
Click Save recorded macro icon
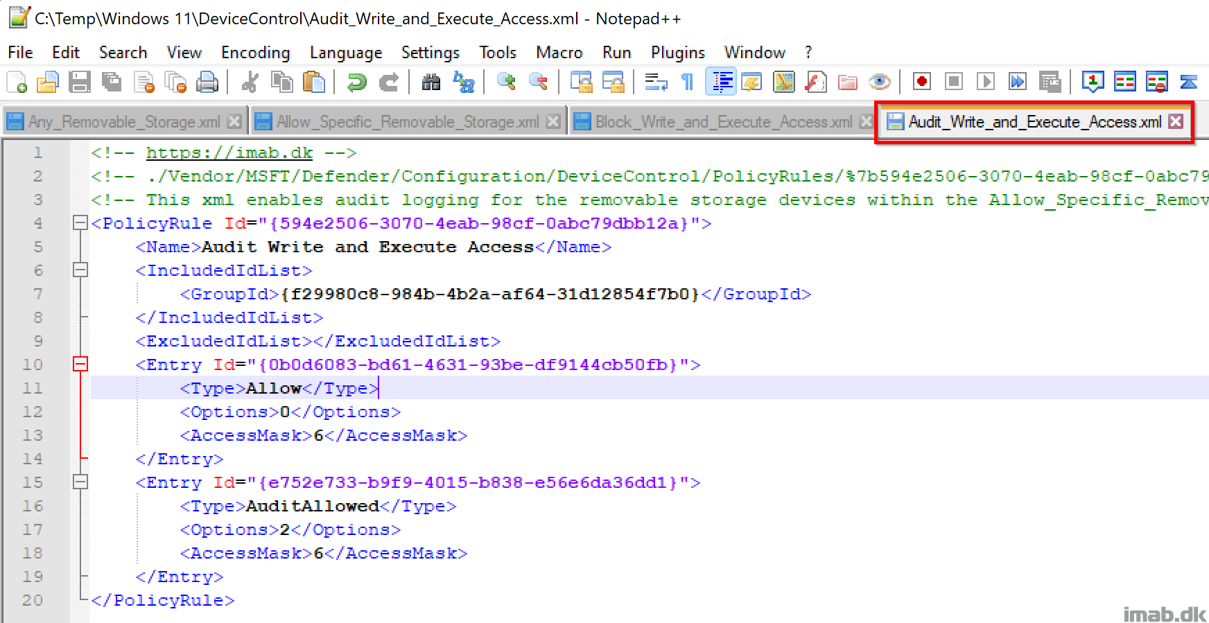click(1050, 82)
